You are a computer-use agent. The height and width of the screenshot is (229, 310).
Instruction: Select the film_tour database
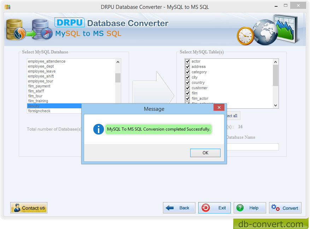pos(71,96)
